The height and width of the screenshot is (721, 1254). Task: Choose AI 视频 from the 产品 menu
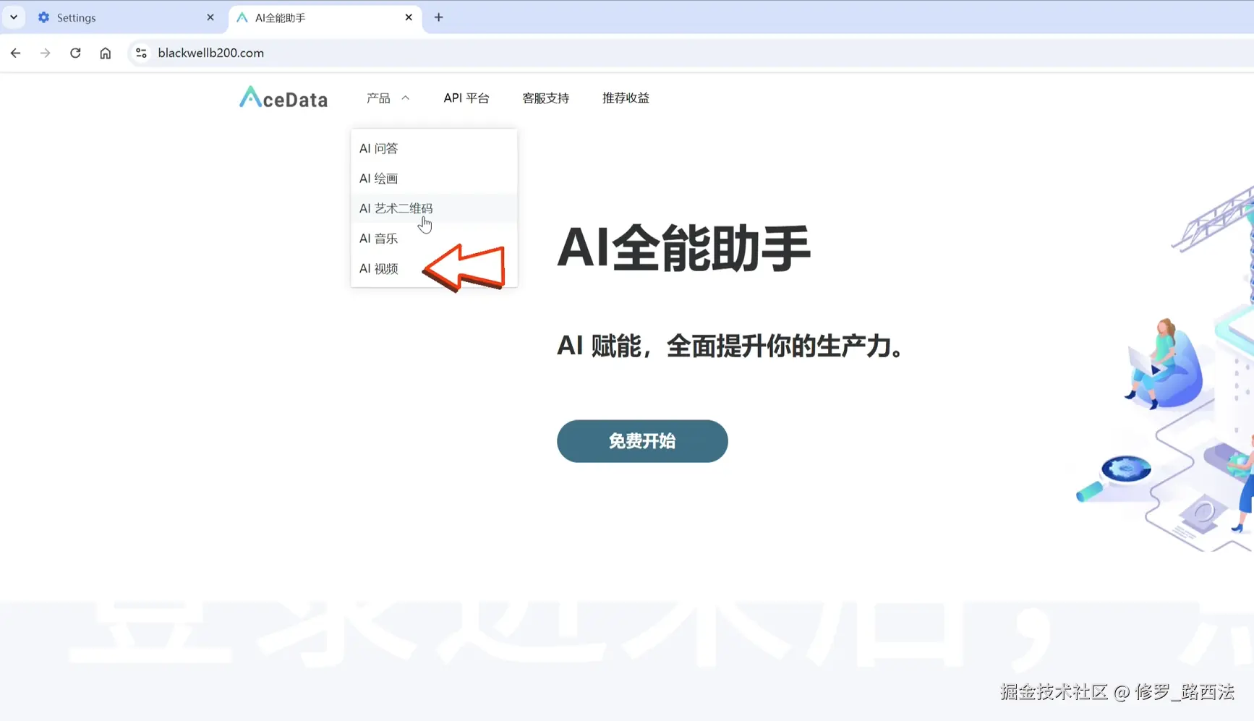tap(379, 268)
